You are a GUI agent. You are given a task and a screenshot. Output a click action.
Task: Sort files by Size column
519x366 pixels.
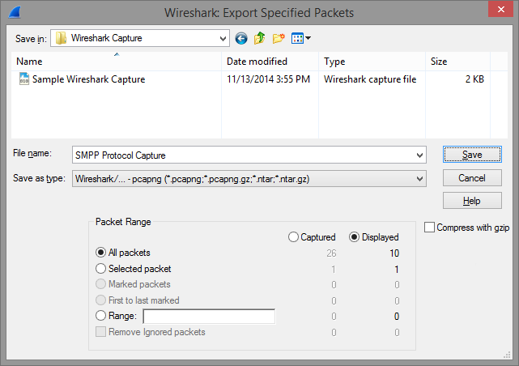[457, 62]
